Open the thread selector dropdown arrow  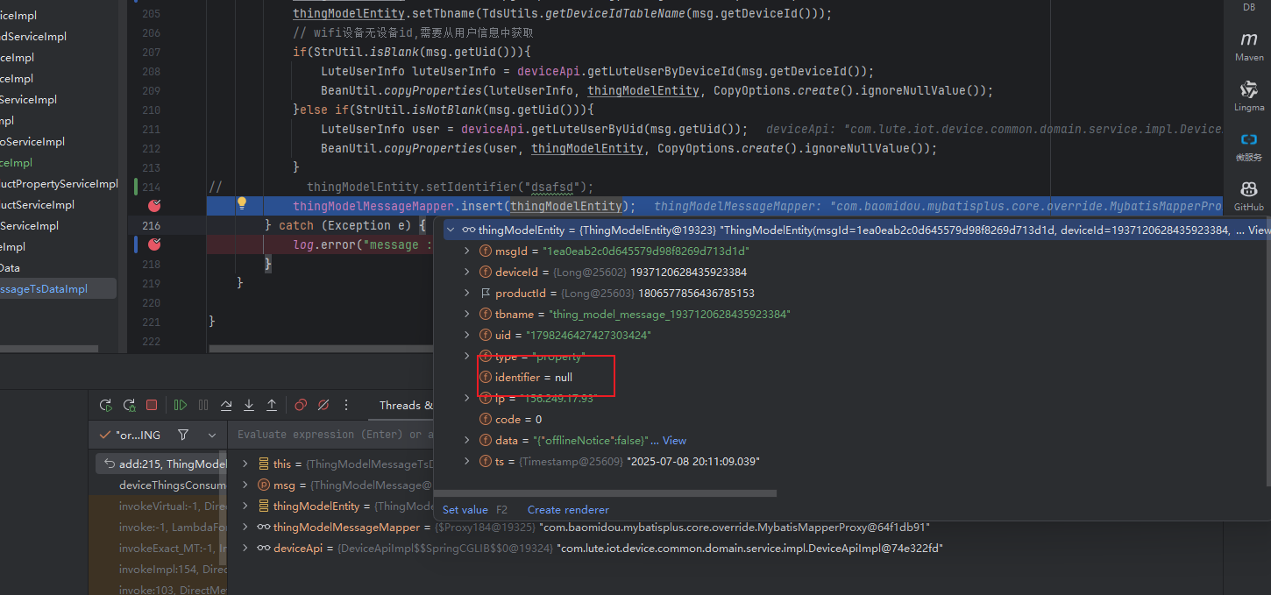(212, 436)
